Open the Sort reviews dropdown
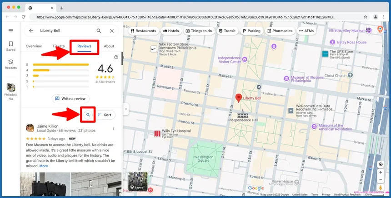 click(105, 115)
